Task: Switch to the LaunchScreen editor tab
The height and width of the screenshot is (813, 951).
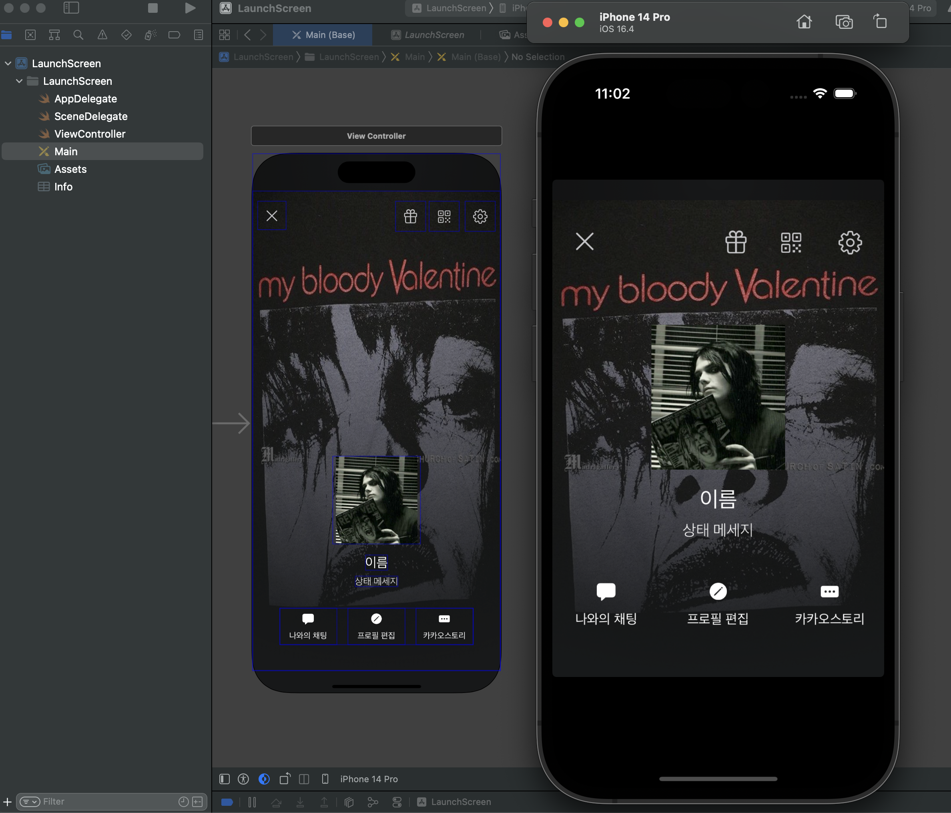Action: point(427,35)
